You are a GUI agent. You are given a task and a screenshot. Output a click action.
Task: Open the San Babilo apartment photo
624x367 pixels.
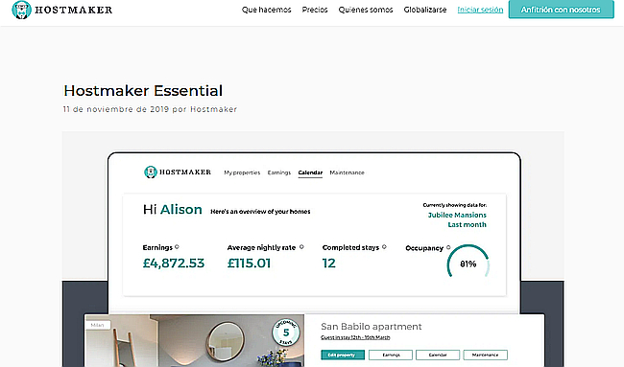pyautogui.click(x=195, y=340)
